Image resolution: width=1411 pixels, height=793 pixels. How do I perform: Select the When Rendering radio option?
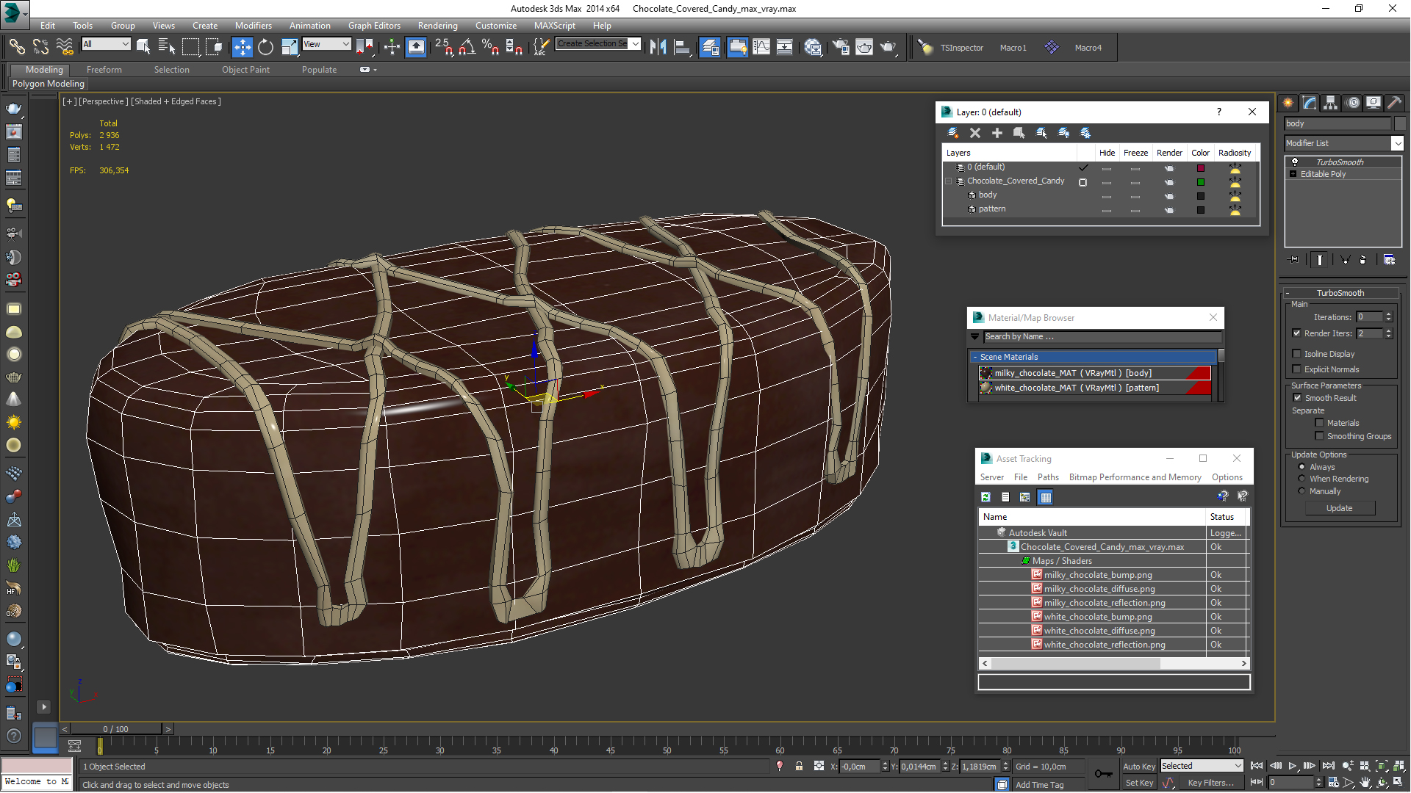pos(1302,479)
